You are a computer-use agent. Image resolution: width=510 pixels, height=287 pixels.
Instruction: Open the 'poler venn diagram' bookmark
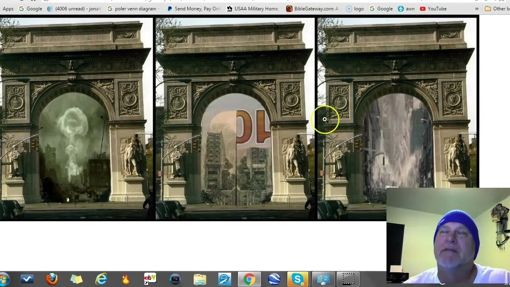133,8
